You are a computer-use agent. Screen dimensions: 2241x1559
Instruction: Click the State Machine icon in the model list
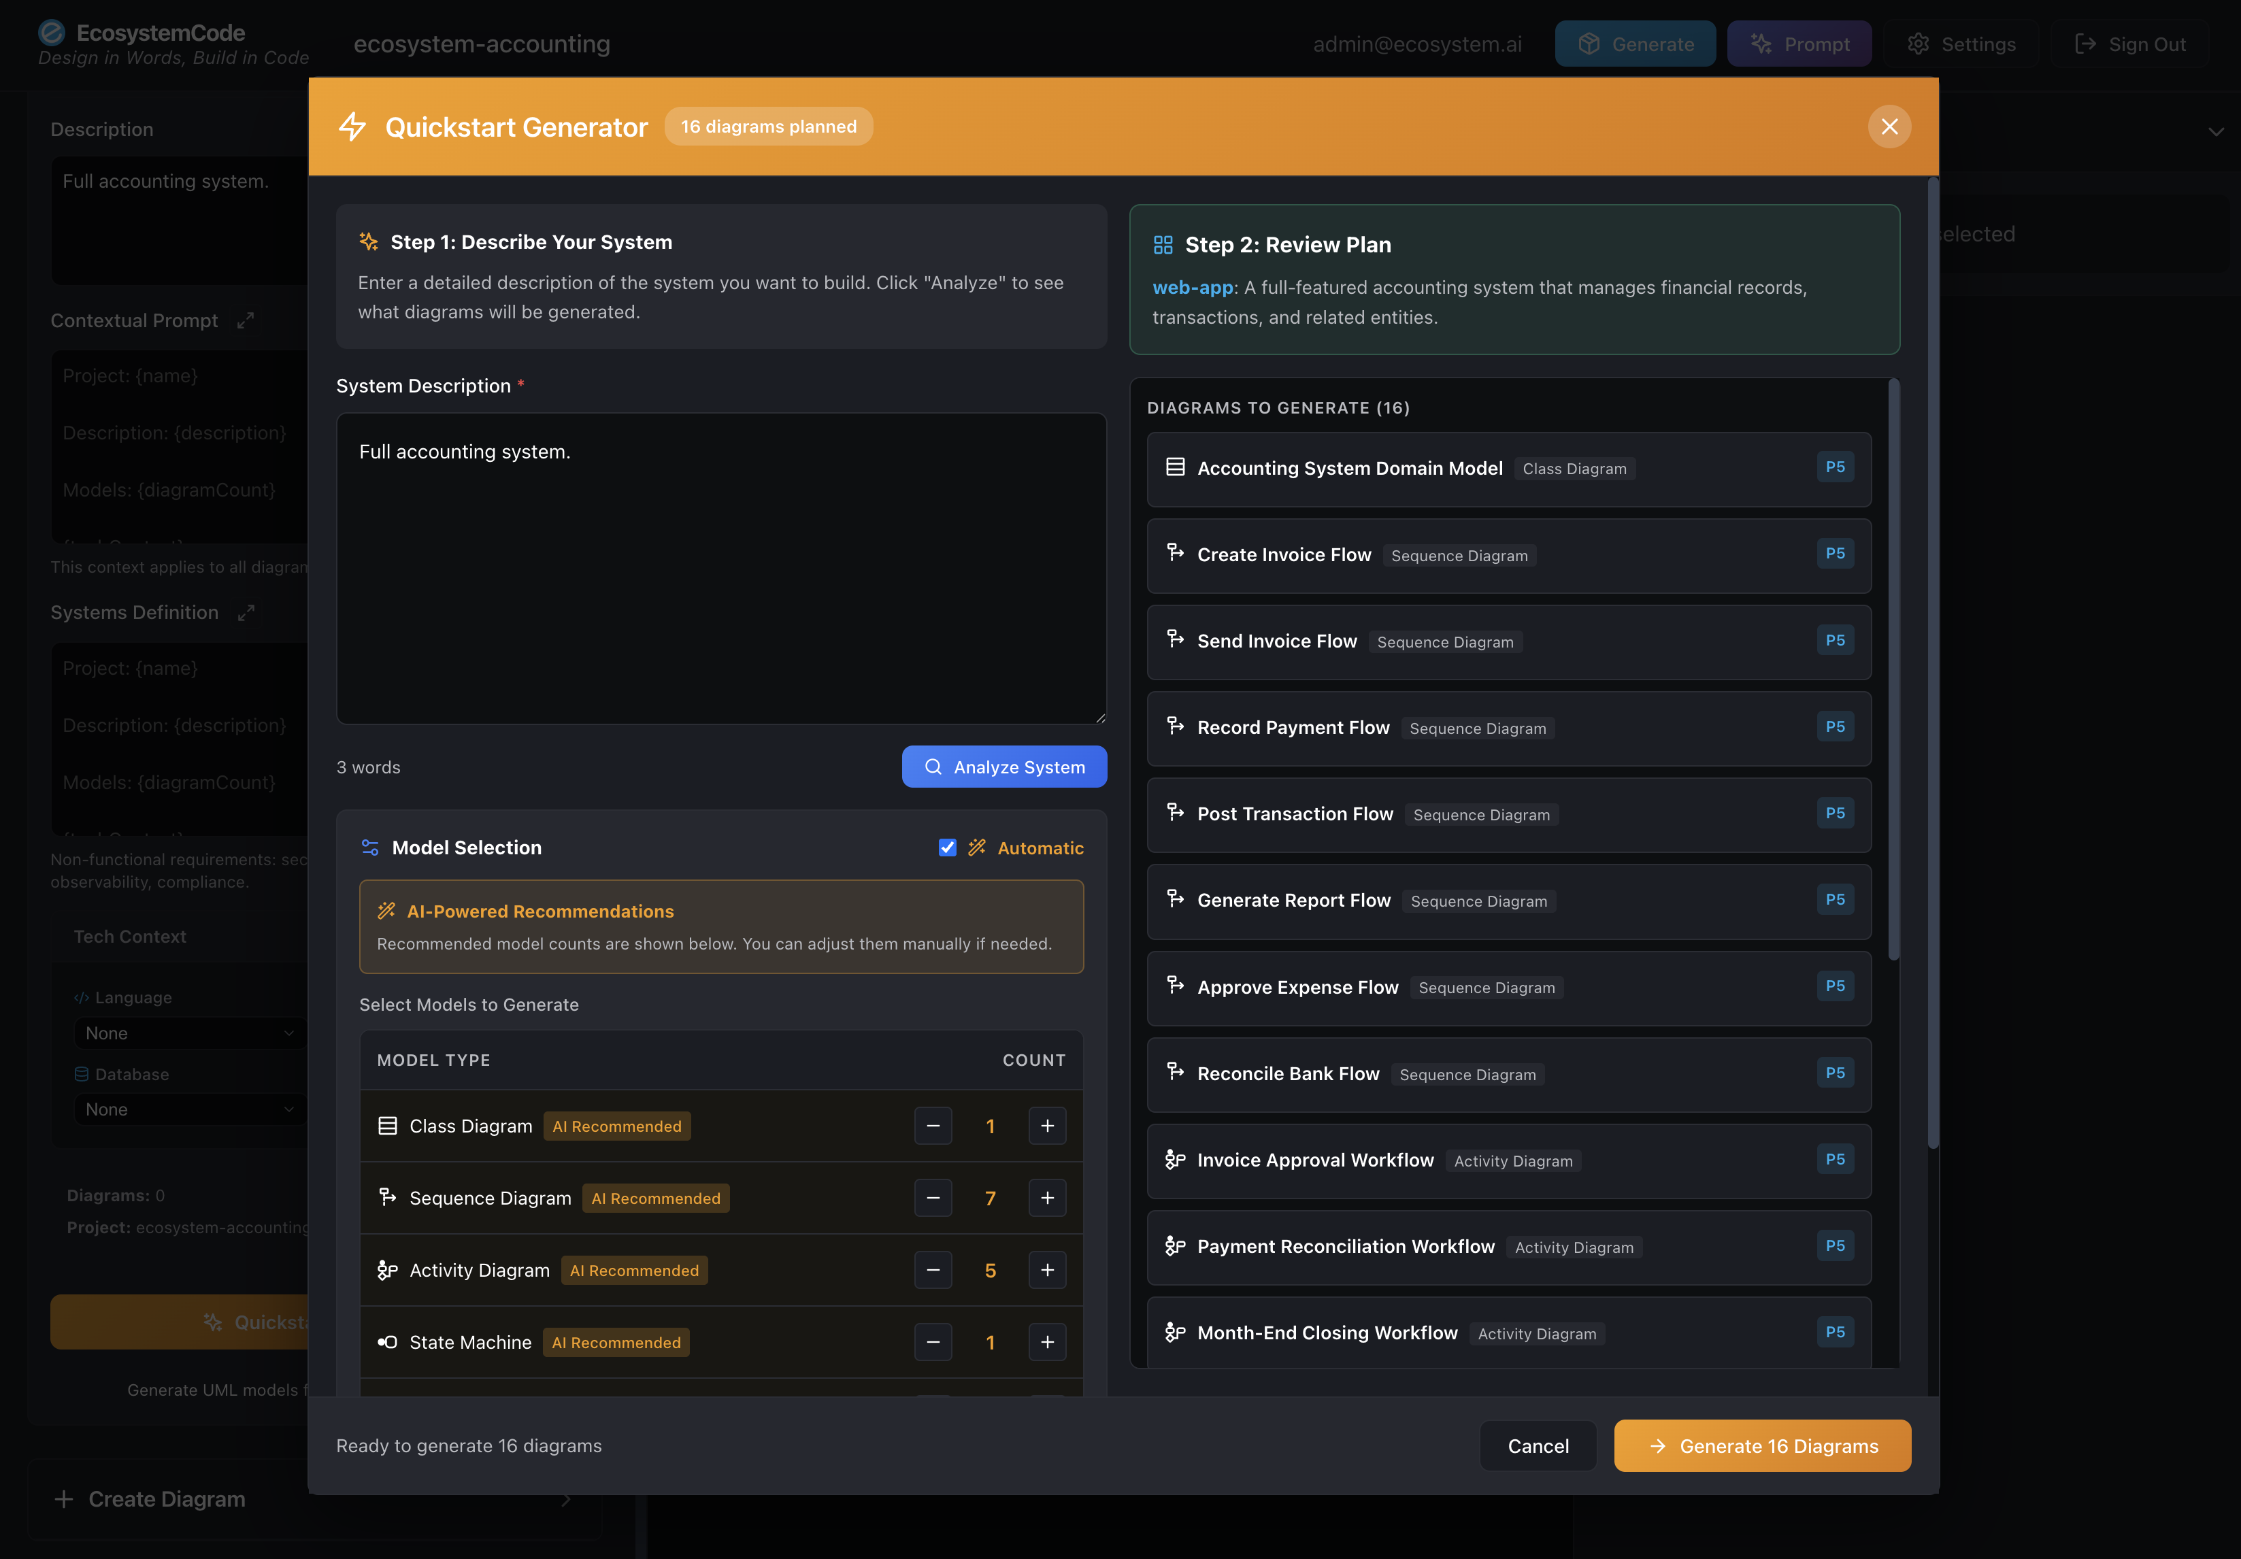(x=386, y=1341)
